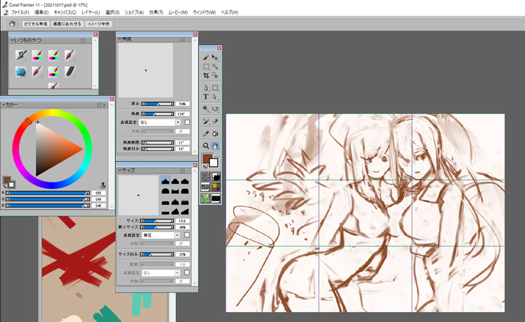Select the Brush tool in the toolbox

[206, 57]
